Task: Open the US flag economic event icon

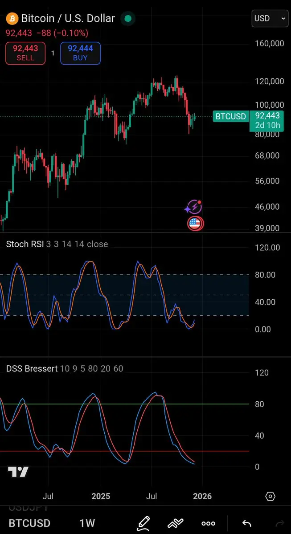Action: pyautogui.click(x=195, y=224)
